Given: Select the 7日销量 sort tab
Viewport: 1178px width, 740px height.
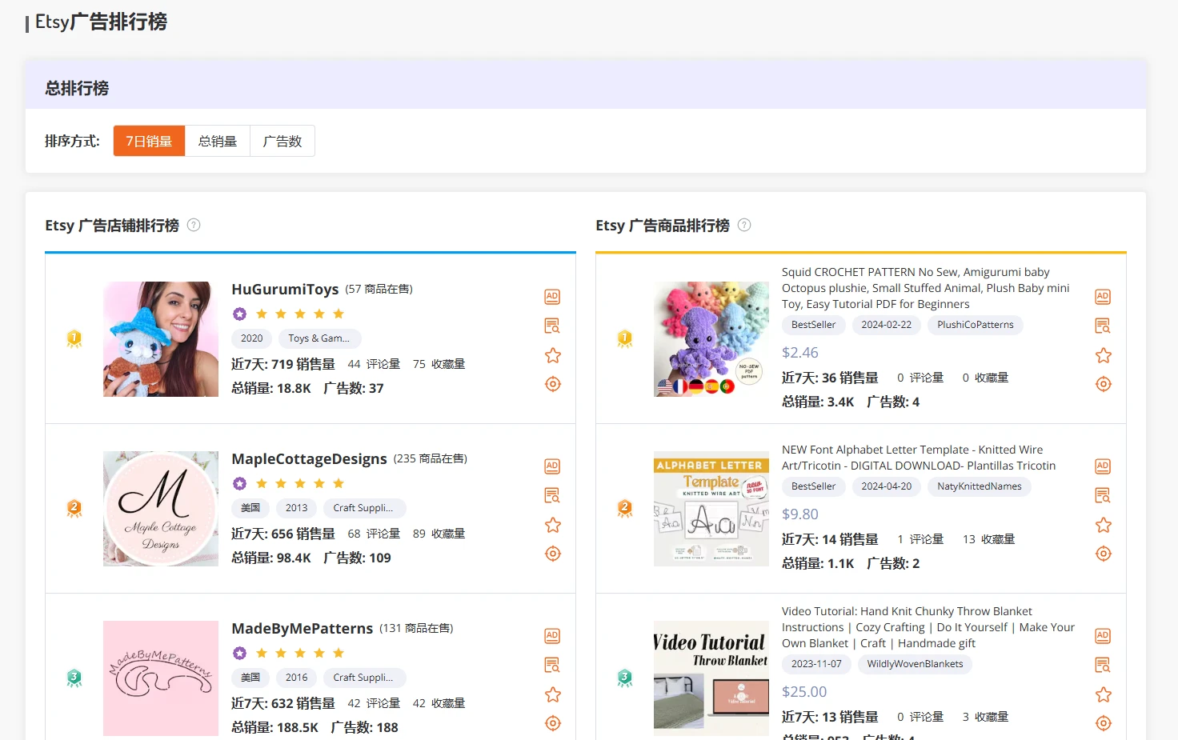Looking at the screenshot, I should [x=149, y=141].
